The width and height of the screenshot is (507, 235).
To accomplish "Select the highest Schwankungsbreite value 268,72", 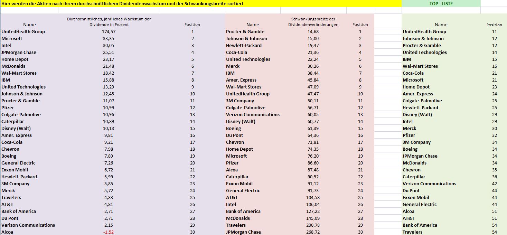I will [313, 232].
